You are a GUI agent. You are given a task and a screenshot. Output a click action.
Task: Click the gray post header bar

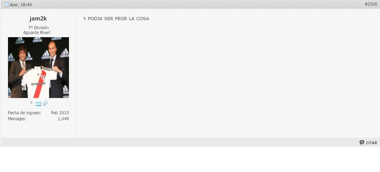(190, 5)
